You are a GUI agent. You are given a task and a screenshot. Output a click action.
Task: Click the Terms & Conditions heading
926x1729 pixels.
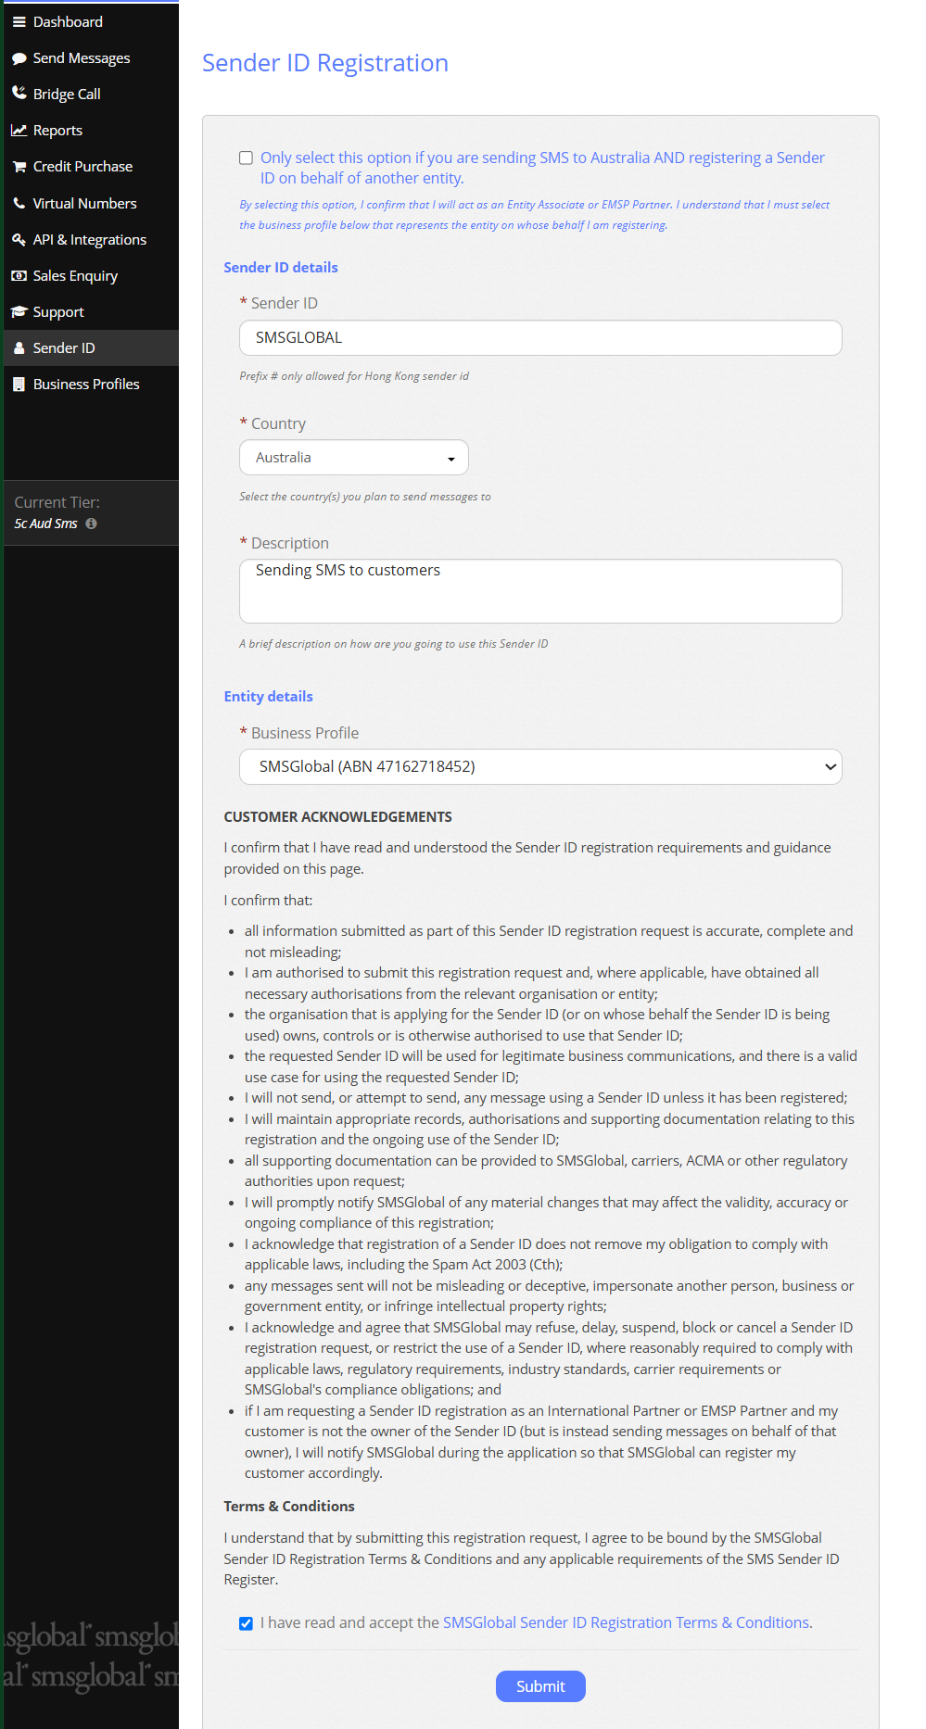[x=289, y=1507]
